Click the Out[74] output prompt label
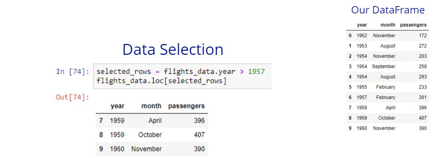The image size is (438, 158). point(73,97)
